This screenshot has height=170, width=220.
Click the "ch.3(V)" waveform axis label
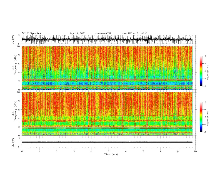(x=13, y=142)
